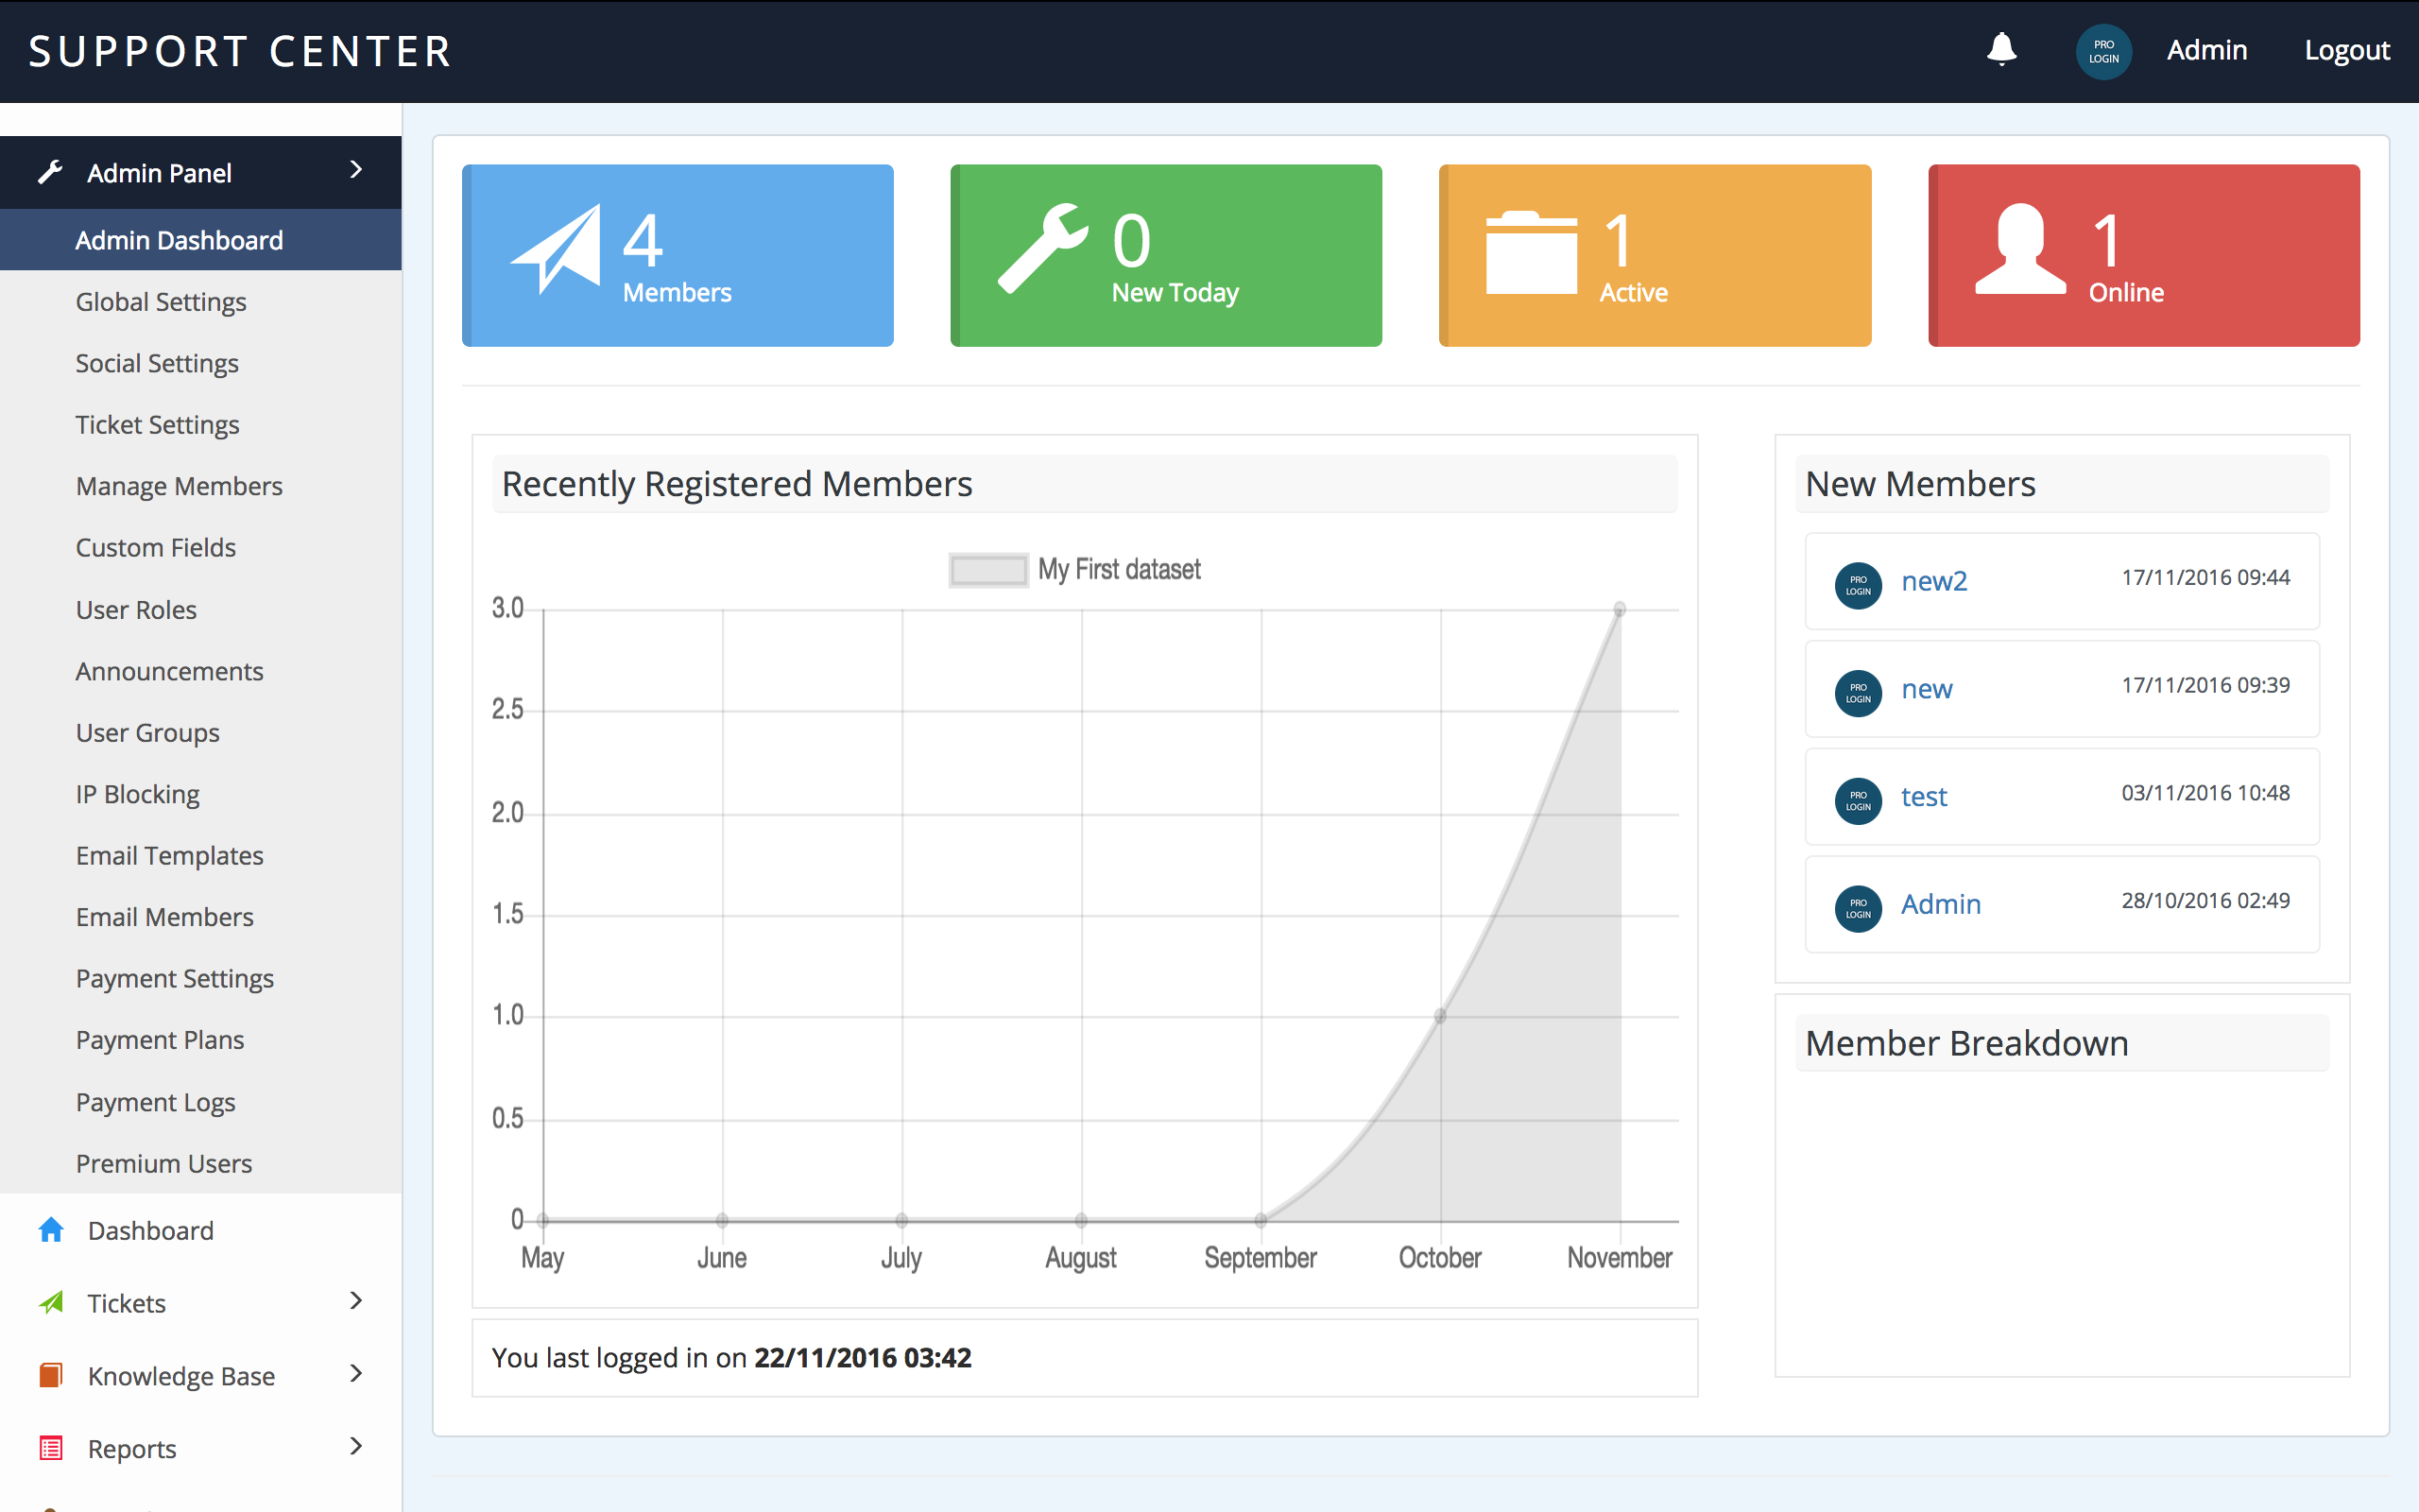This screenshot has height=1512, width=2419.
Task: Click the November data point on chart
Action: (1620, 609)
